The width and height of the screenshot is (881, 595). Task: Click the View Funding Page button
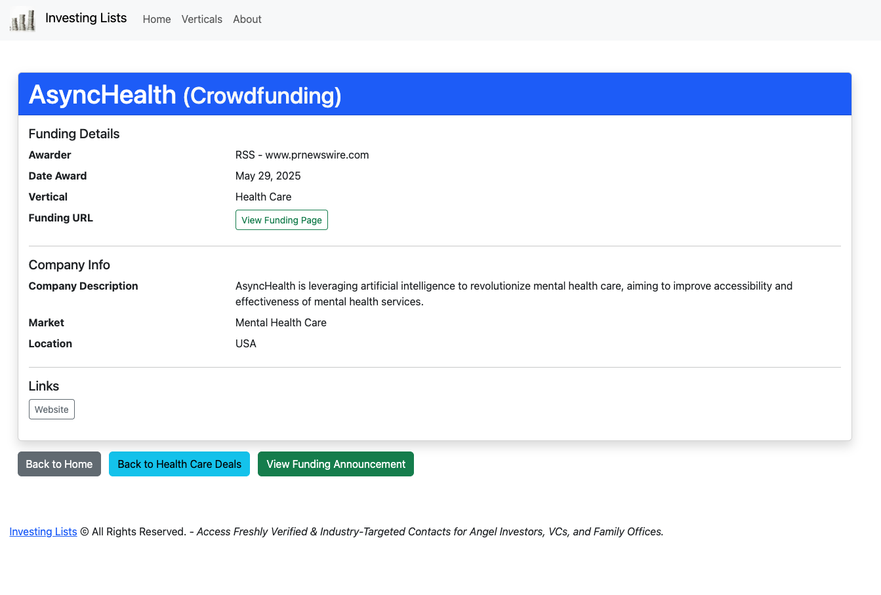tap(281, 220)
